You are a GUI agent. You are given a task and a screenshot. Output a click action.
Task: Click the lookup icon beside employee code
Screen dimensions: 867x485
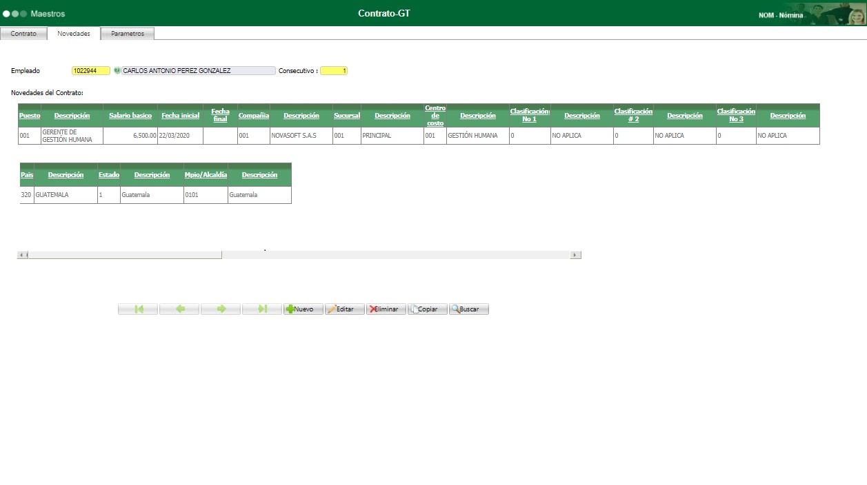[x=117, y=70]
